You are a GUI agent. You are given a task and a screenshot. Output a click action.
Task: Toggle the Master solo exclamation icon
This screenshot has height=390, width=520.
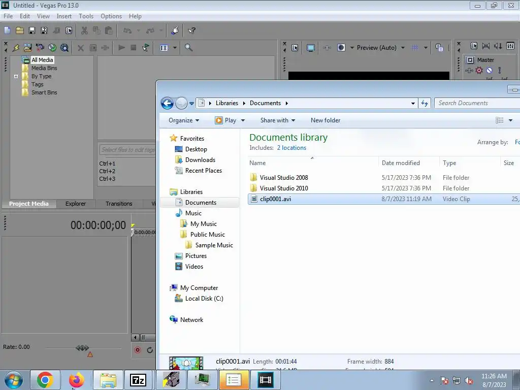coord(500,70)
